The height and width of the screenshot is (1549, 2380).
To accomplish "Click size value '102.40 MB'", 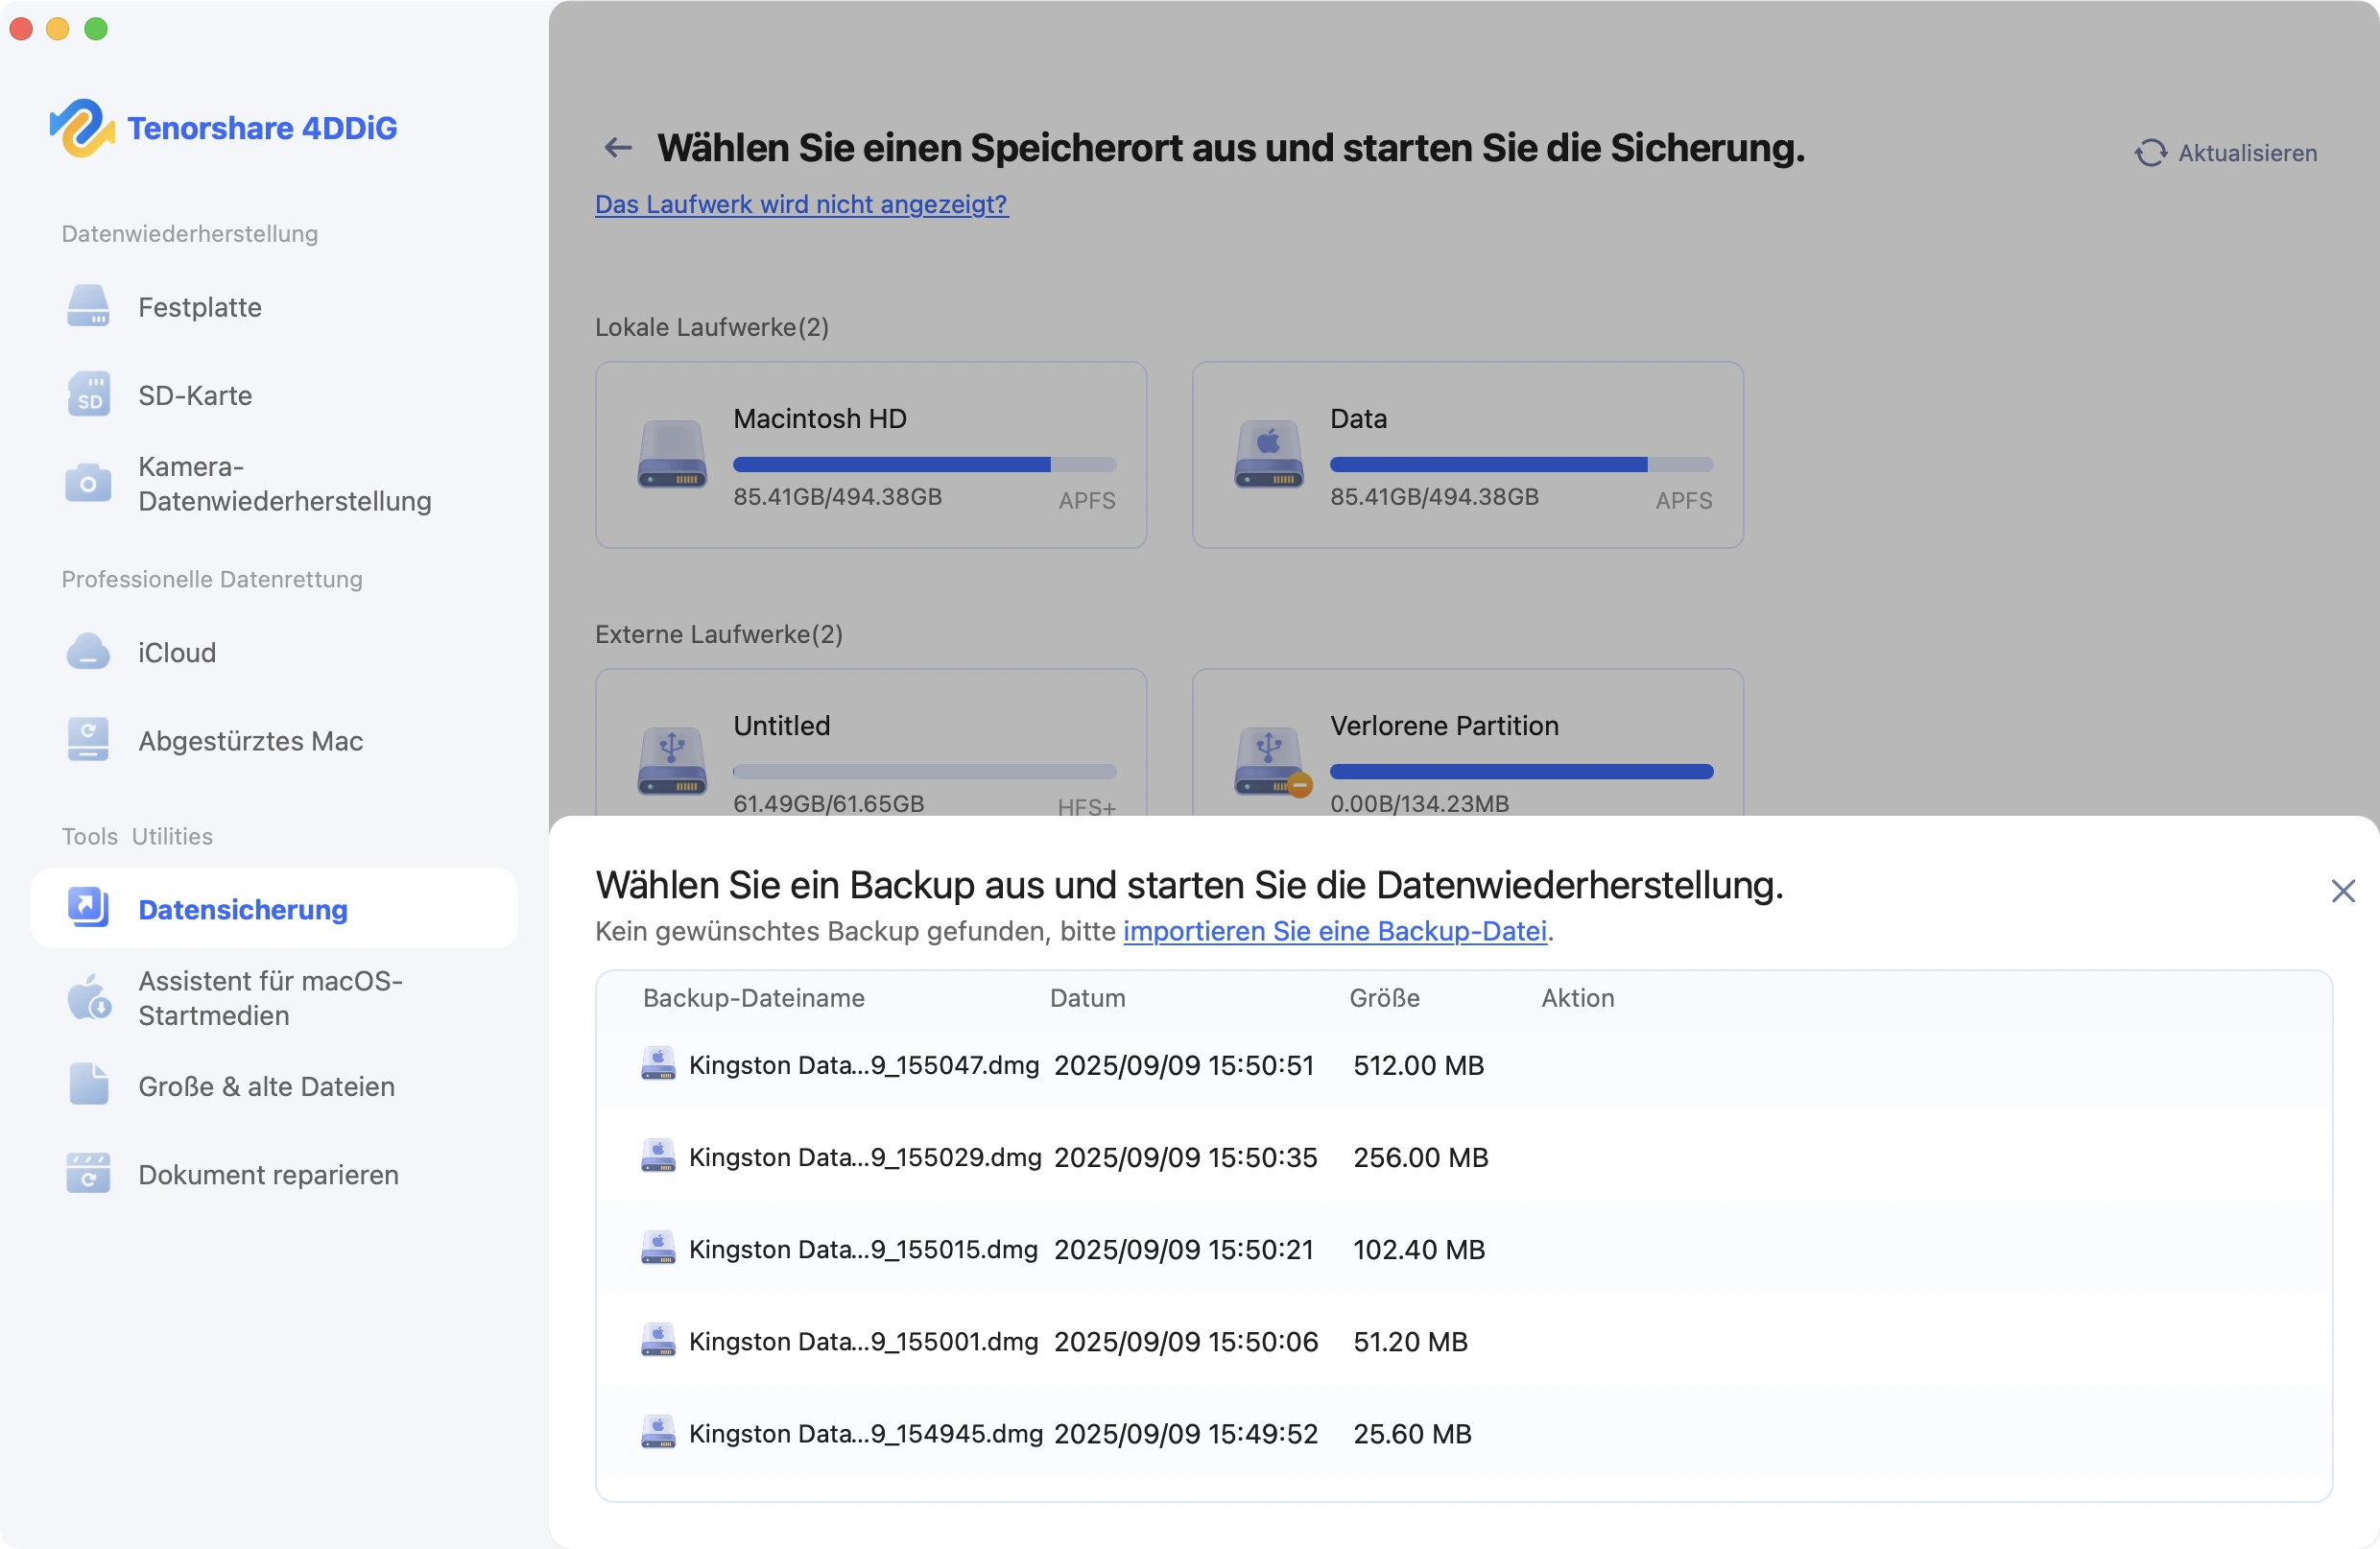I will pos(1418,1248).
